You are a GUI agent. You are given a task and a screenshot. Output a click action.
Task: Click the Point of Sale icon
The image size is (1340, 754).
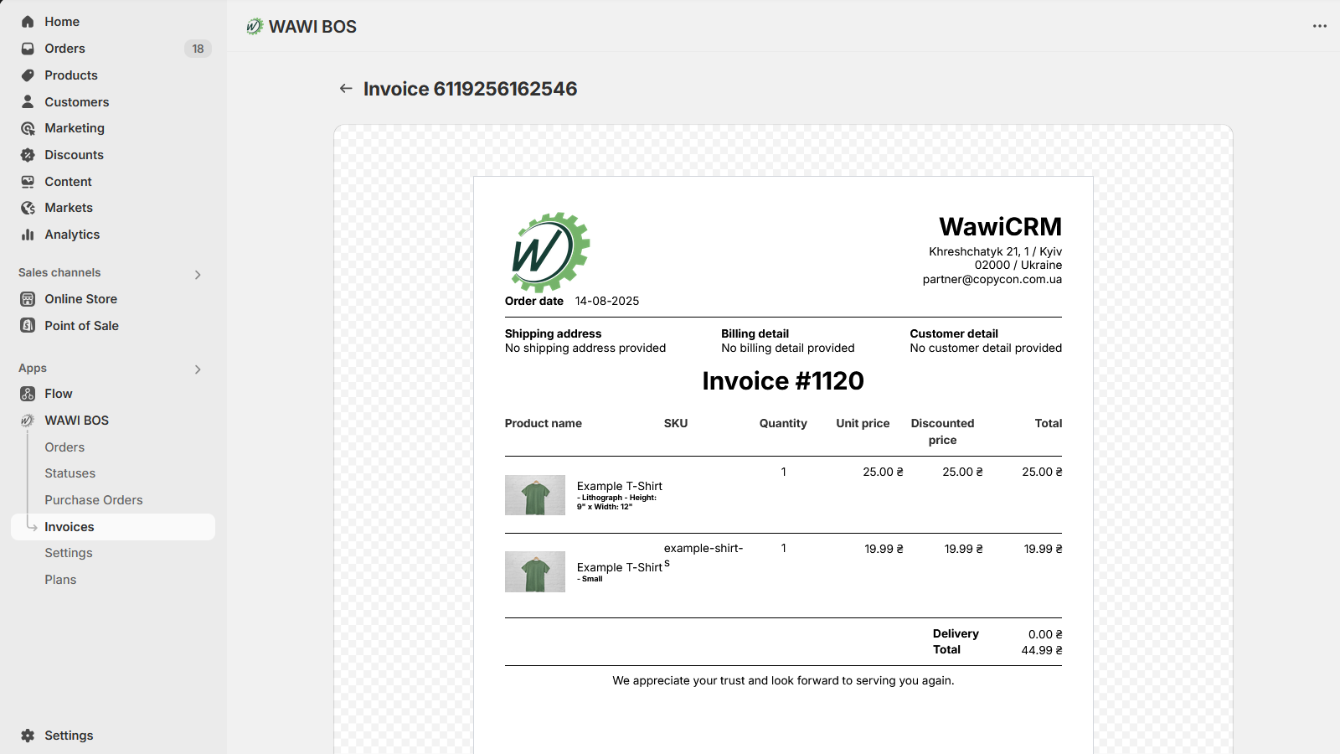[x=28, y=325]
